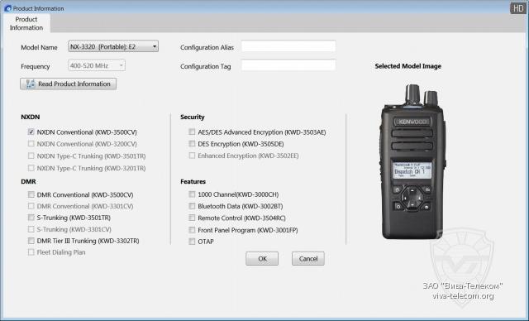Click the Model Name label

(x=39, y=47)
